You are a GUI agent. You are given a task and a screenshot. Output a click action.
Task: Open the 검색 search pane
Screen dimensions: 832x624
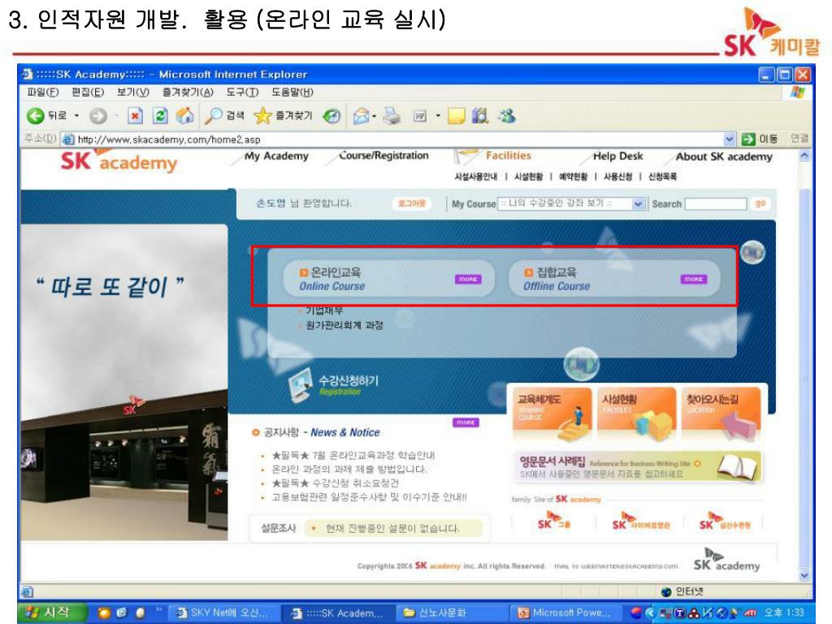tap(225, 115)
